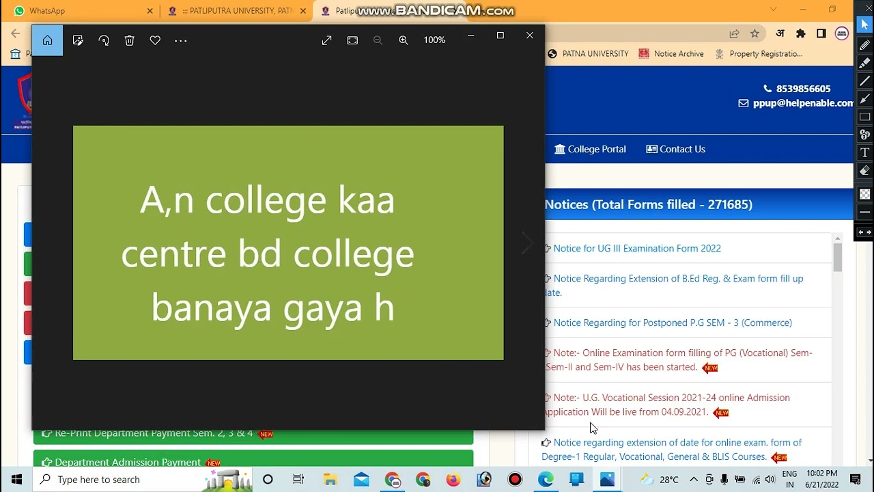Viewport: 874px width, 492px height.
Task: Select Bandicam rectangle tool
Action: point(864,117)
